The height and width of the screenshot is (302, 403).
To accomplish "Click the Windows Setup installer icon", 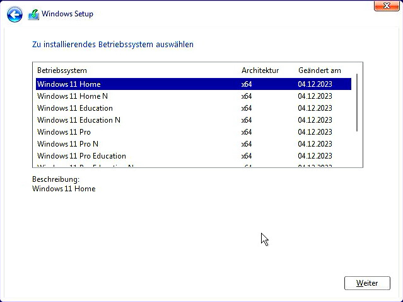I will coord(33,14).
